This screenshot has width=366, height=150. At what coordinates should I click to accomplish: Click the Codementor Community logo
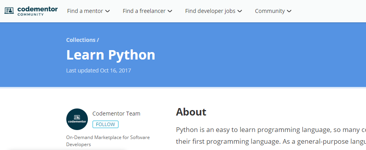31,11
